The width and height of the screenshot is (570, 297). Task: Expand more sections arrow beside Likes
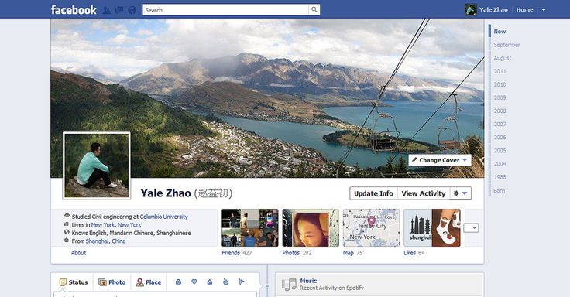pyautogui.click(x=472, y=228)
